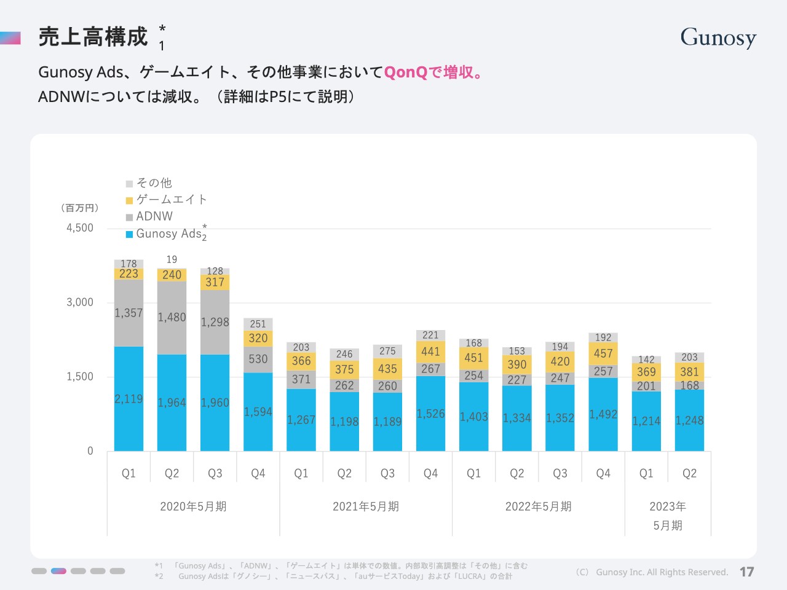This screenshot has width=787, height=590.
Task: Click the blue bar segment labeled 1,198
Action: click(344, 422)
